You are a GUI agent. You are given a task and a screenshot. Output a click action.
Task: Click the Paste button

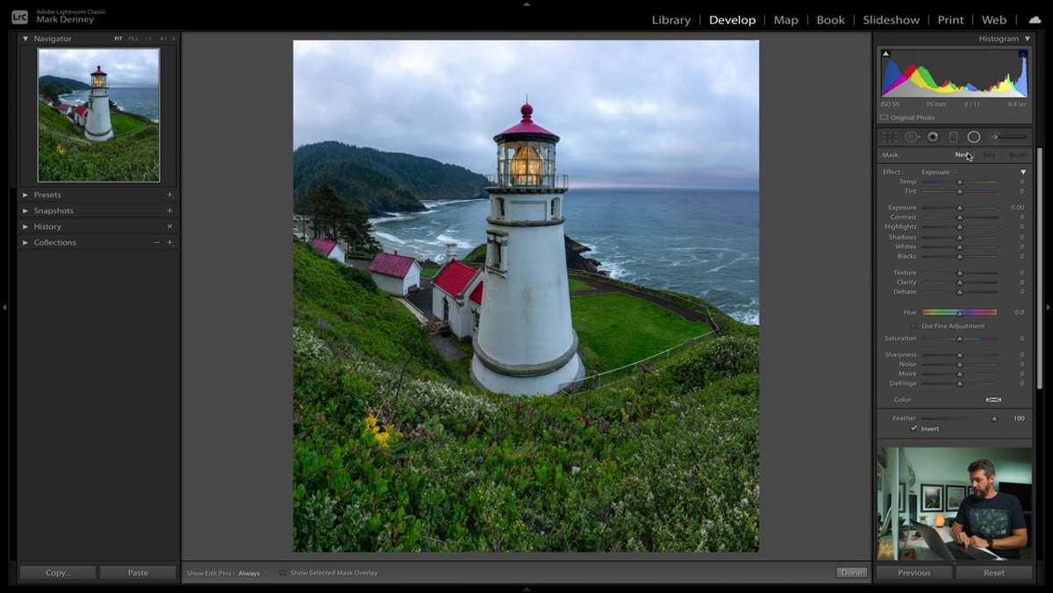[138, 573]
